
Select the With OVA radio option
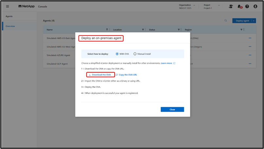117,54
